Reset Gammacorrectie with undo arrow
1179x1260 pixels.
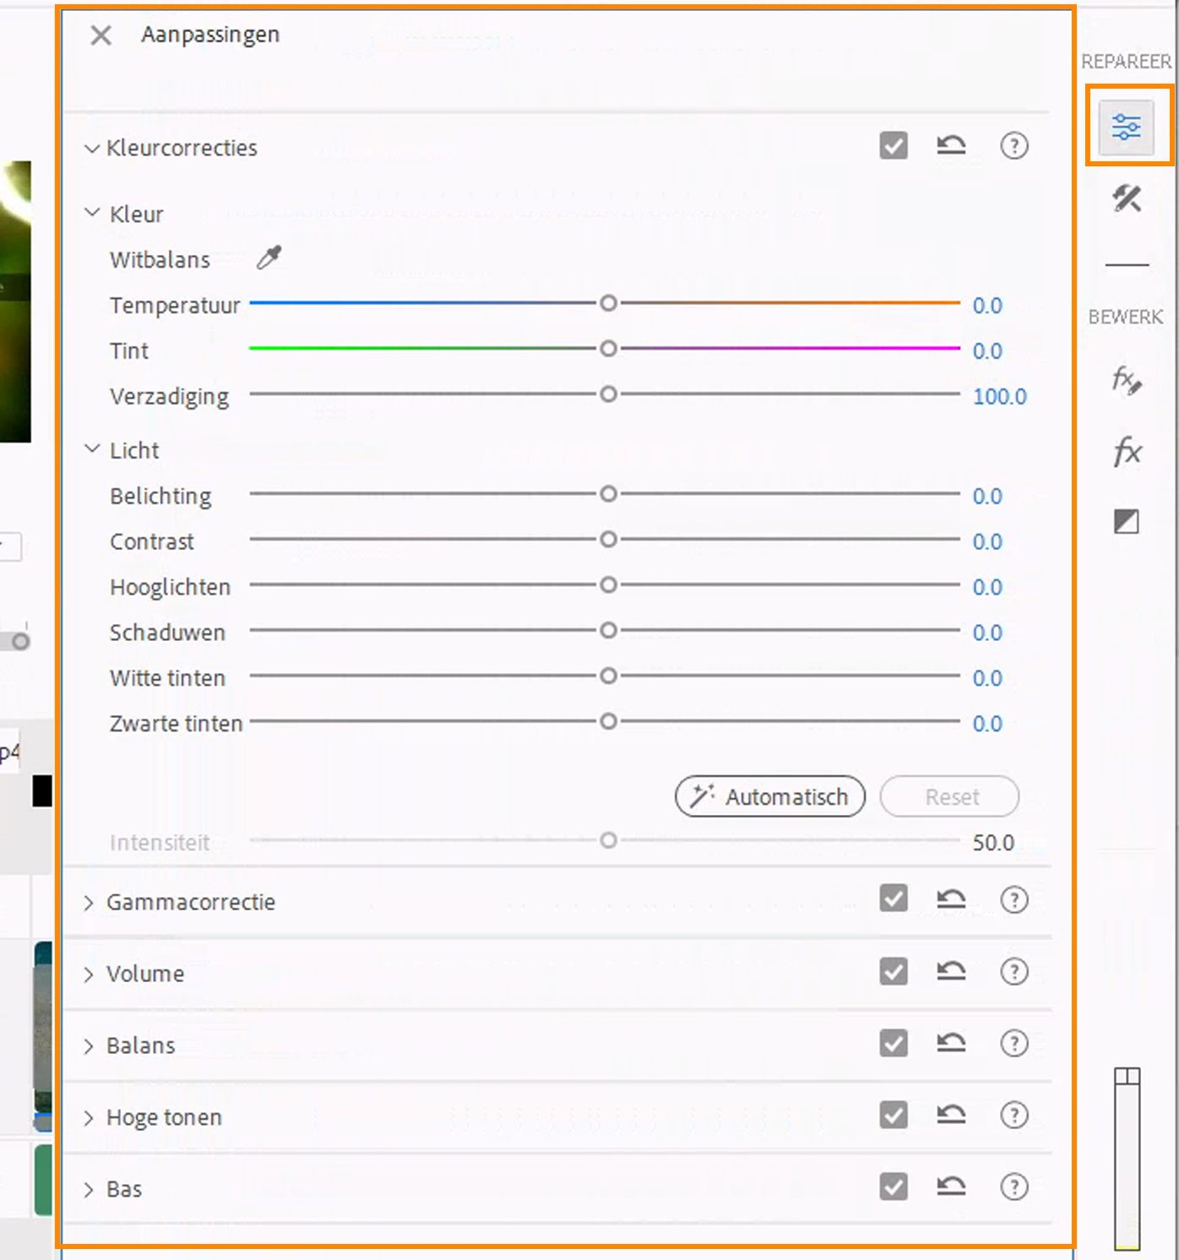951,899
